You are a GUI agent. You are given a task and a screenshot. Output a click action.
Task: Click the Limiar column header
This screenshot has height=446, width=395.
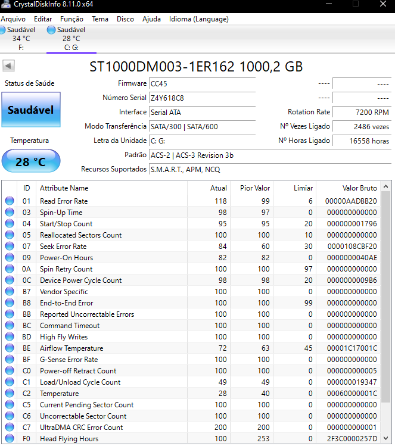295,188
